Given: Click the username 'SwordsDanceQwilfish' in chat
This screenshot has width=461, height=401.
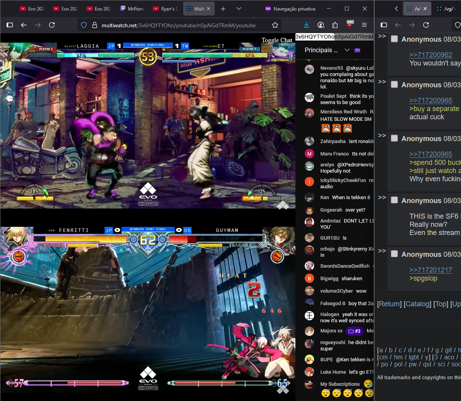Looking at the screenshot, I should tap(345, 266).
